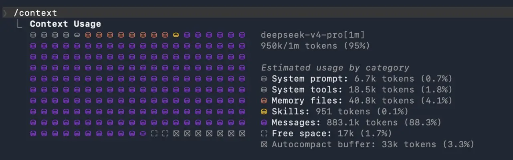Click the Estimated usage by category label

pyautogui.click(x=335, y=68)
